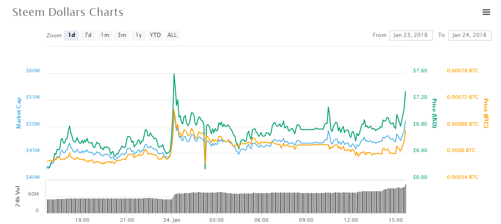Select the 1m zoom range
501x224 pixels.
105,35
